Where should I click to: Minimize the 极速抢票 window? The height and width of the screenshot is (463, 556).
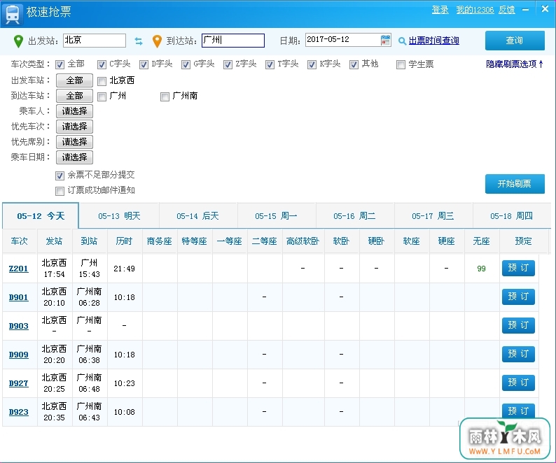tap(525, 10)
